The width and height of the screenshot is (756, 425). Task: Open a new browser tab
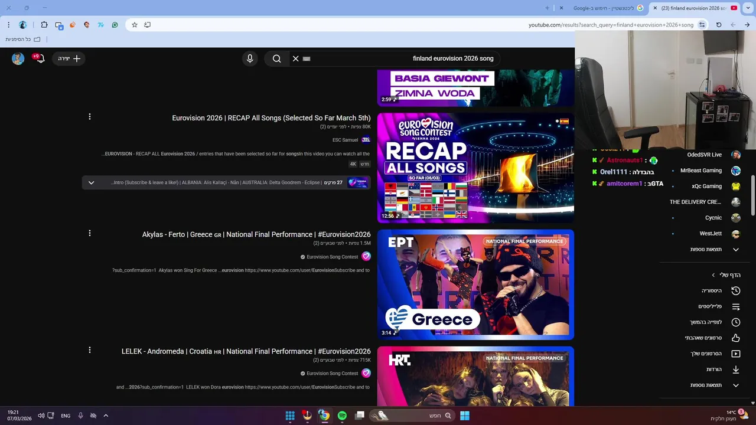click(547, 8)
